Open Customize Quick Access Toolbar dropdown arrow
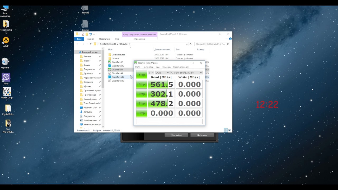This screenshot has width=338, height=190. pos(94,34)
